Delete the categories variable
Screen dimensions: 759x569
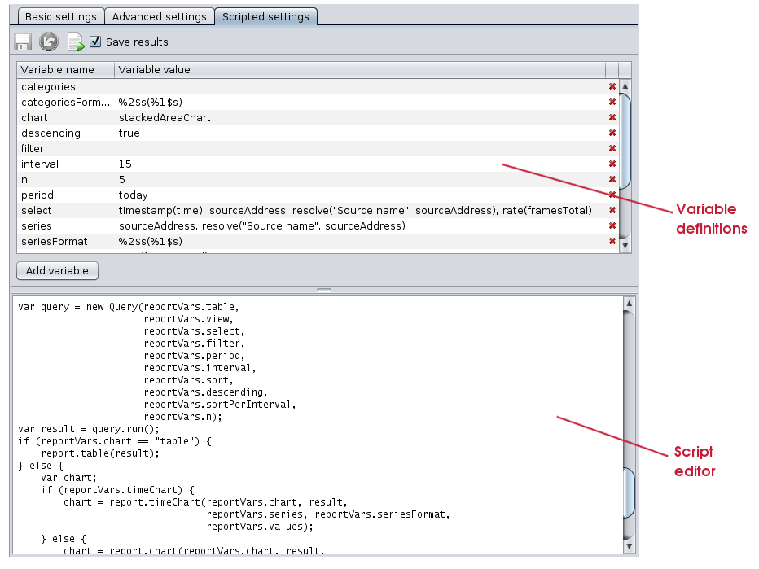click(x=612, y=86)
